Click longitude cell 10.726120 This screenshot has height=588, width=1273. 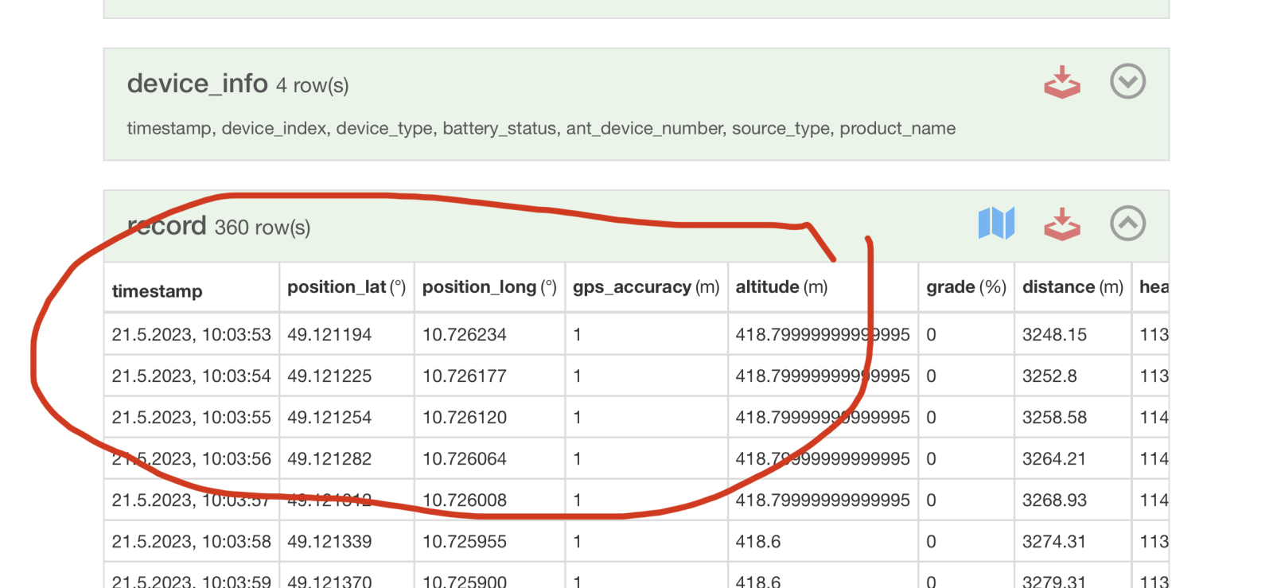pos(465,418)
